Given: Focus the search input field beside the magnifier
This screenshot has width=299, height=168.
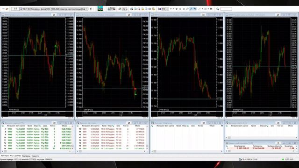Looking at the screenshot, I should pos(226,9).
